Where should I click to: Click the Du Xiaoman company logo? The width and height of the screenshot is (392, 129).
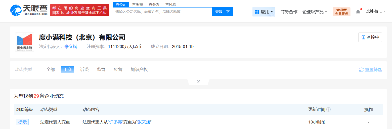pyautogui.click(x=24, y=42)
